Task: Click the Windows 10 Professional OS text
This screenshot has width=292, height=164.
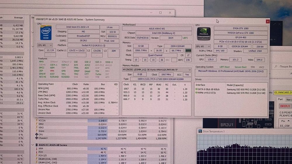Action: coord(231,71)
